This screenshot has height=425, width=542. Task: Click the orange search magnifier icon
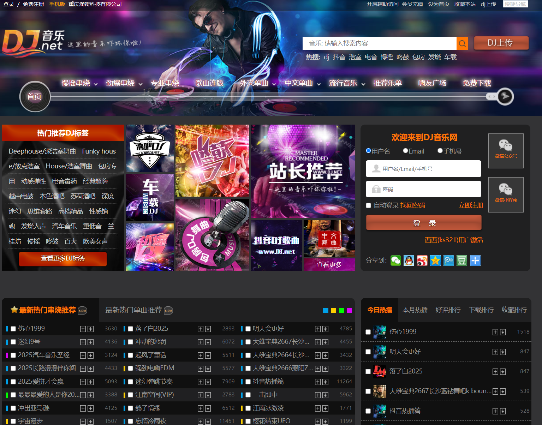pos(462,44)
